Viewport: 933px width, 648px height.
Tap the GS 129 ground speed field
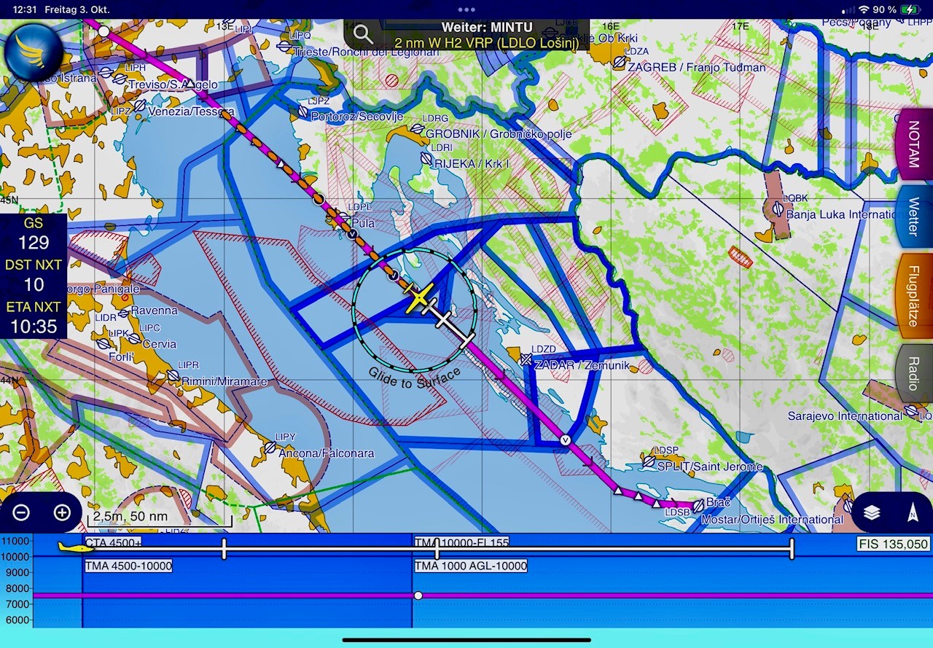pos(34,235)
